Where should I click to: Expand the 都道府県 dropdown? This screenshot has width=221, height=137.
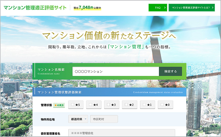pos(78,119)
